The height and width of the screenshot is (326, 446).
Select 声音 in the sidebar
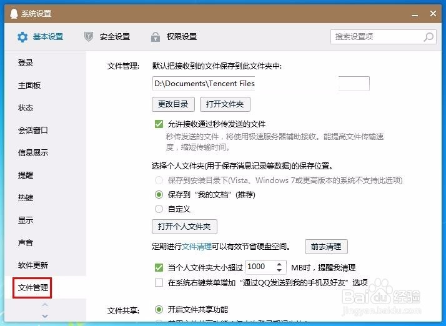26,242
